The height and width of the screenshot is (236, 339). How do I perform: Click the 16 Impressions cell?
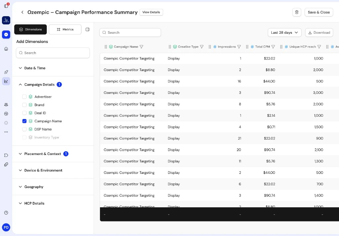(239, 81)
